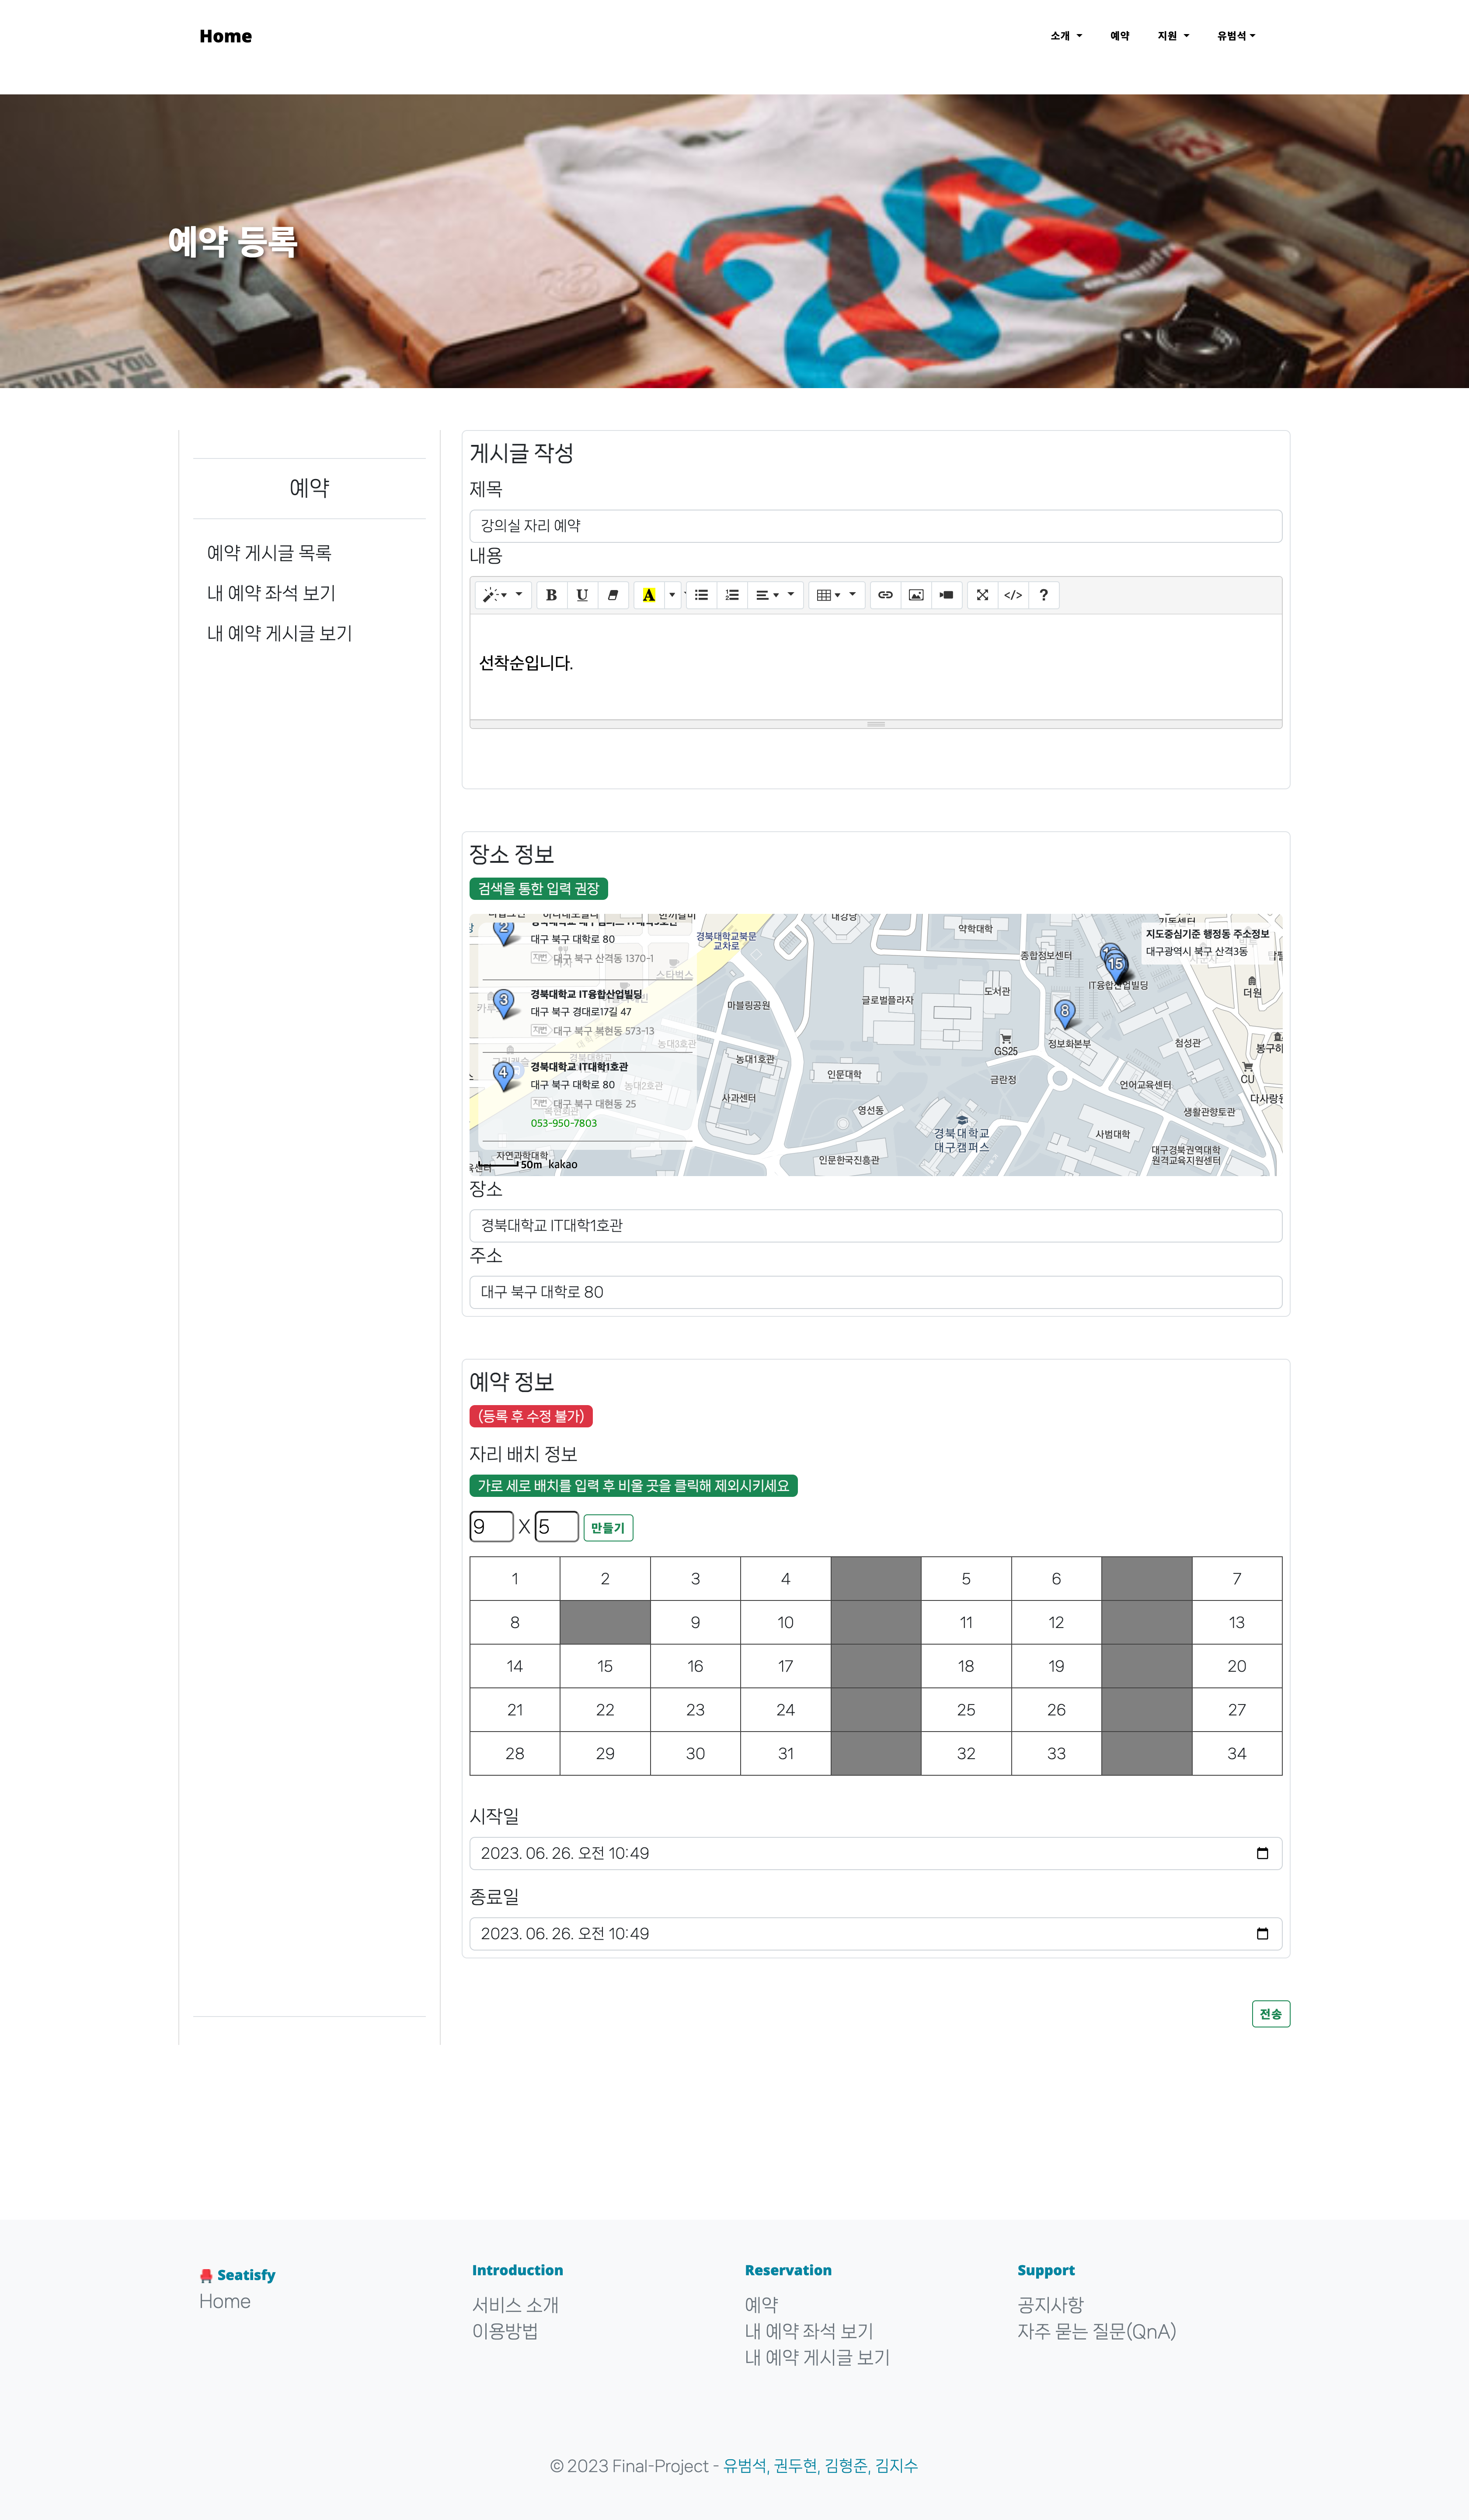The height and width of the screenshot is (2520, 1469).
Task: Toggle the gray cell next to seat 8
Action: [604, 1622]
